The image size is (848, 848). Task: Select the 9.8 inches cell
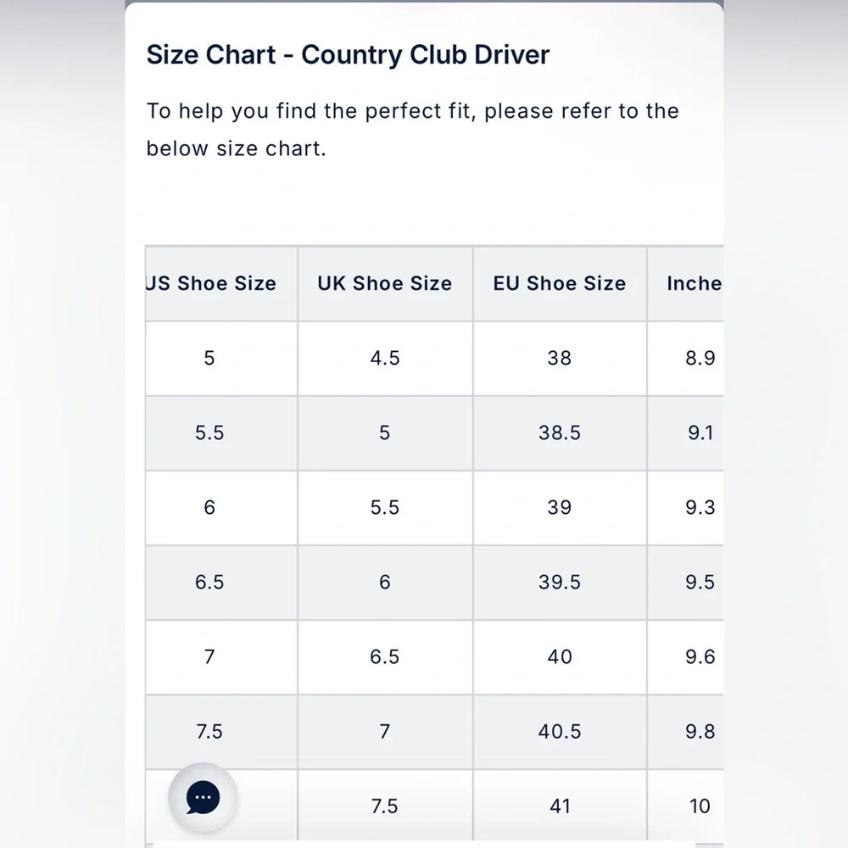pyautogui.click(x=700, y=731)
